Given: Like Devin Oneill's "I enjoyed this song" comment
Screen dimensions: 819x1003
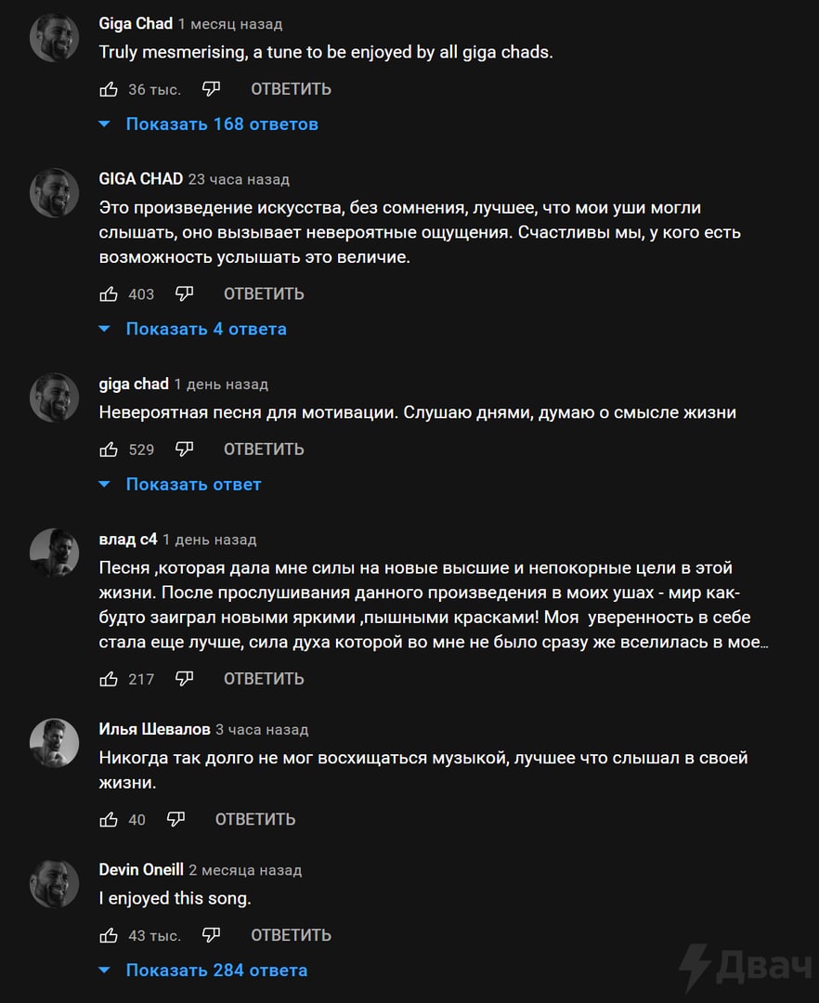Looking at the screenshot, I should tap(109, 935).
